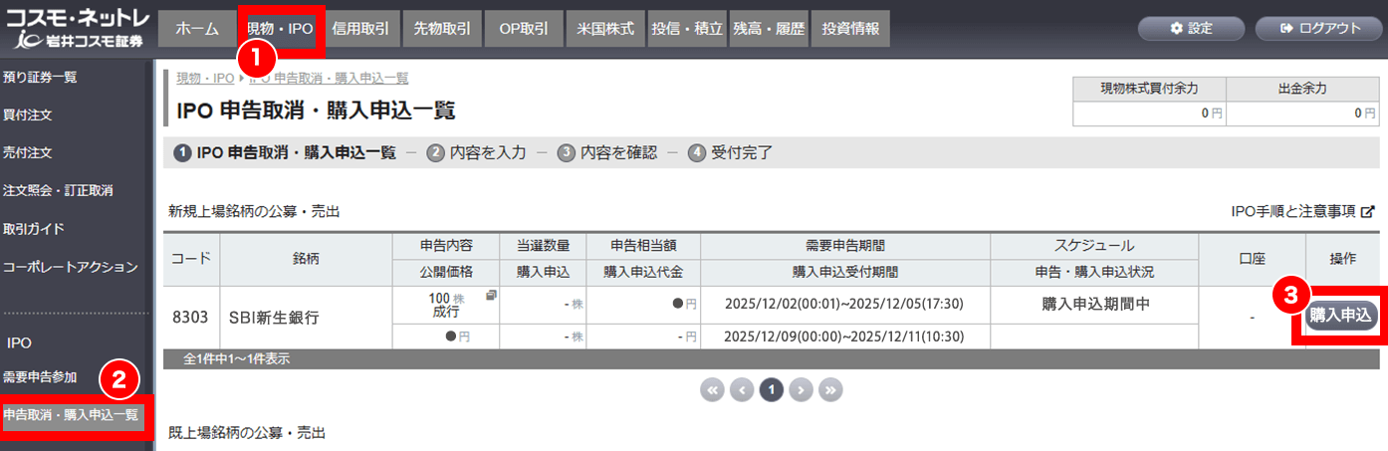This screenshot has height=451, width=1388.
Task: Select page 1 in pagination
Action: click(x=771, y=390)
